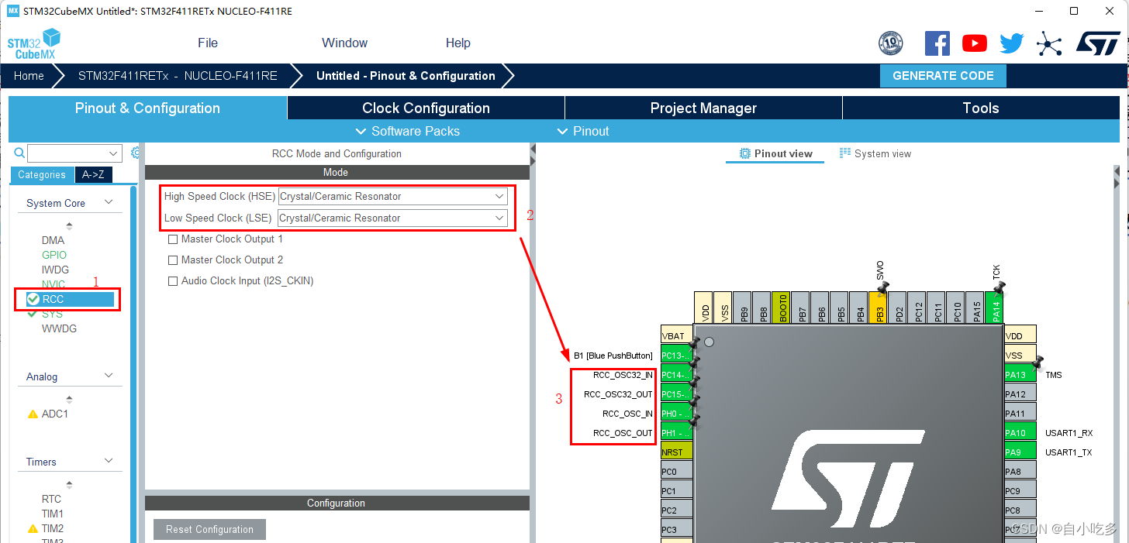
Task: Click the search magnifier icon in the sidebar
Action: click(x=19, y=153)
